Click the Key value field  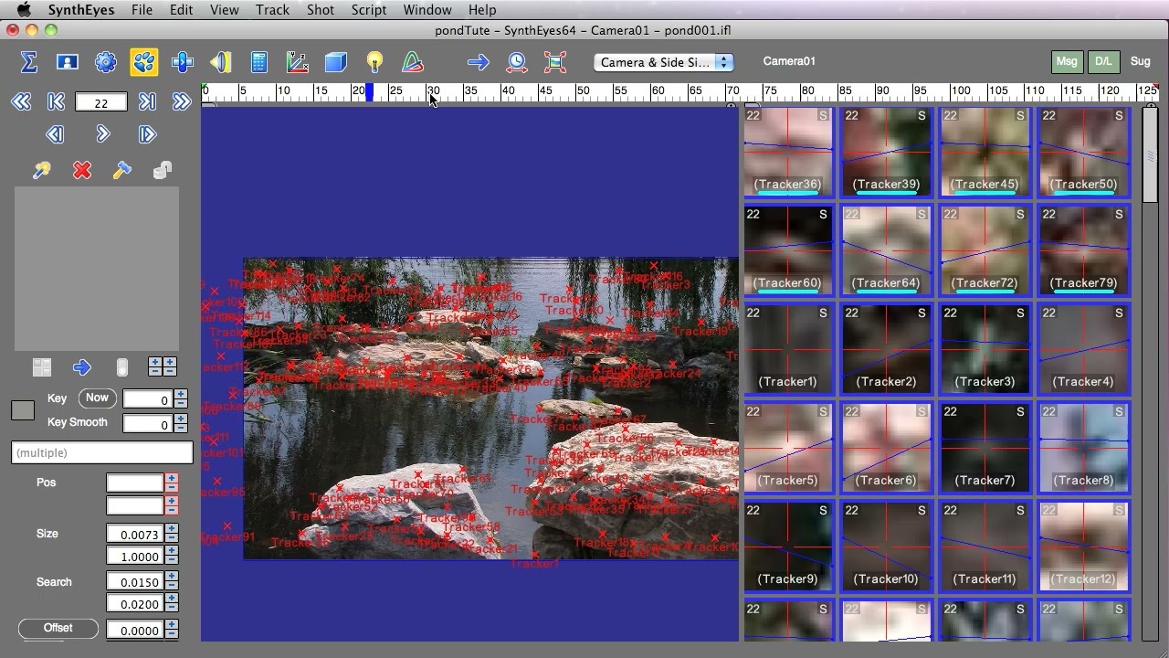[x=148, y=399]
